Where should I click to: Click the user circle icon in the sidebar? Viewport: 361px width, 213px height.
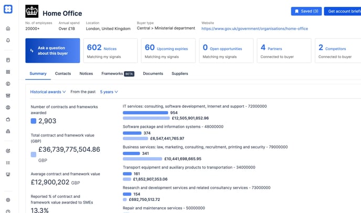pyautogui.click(x=8, y=107)
